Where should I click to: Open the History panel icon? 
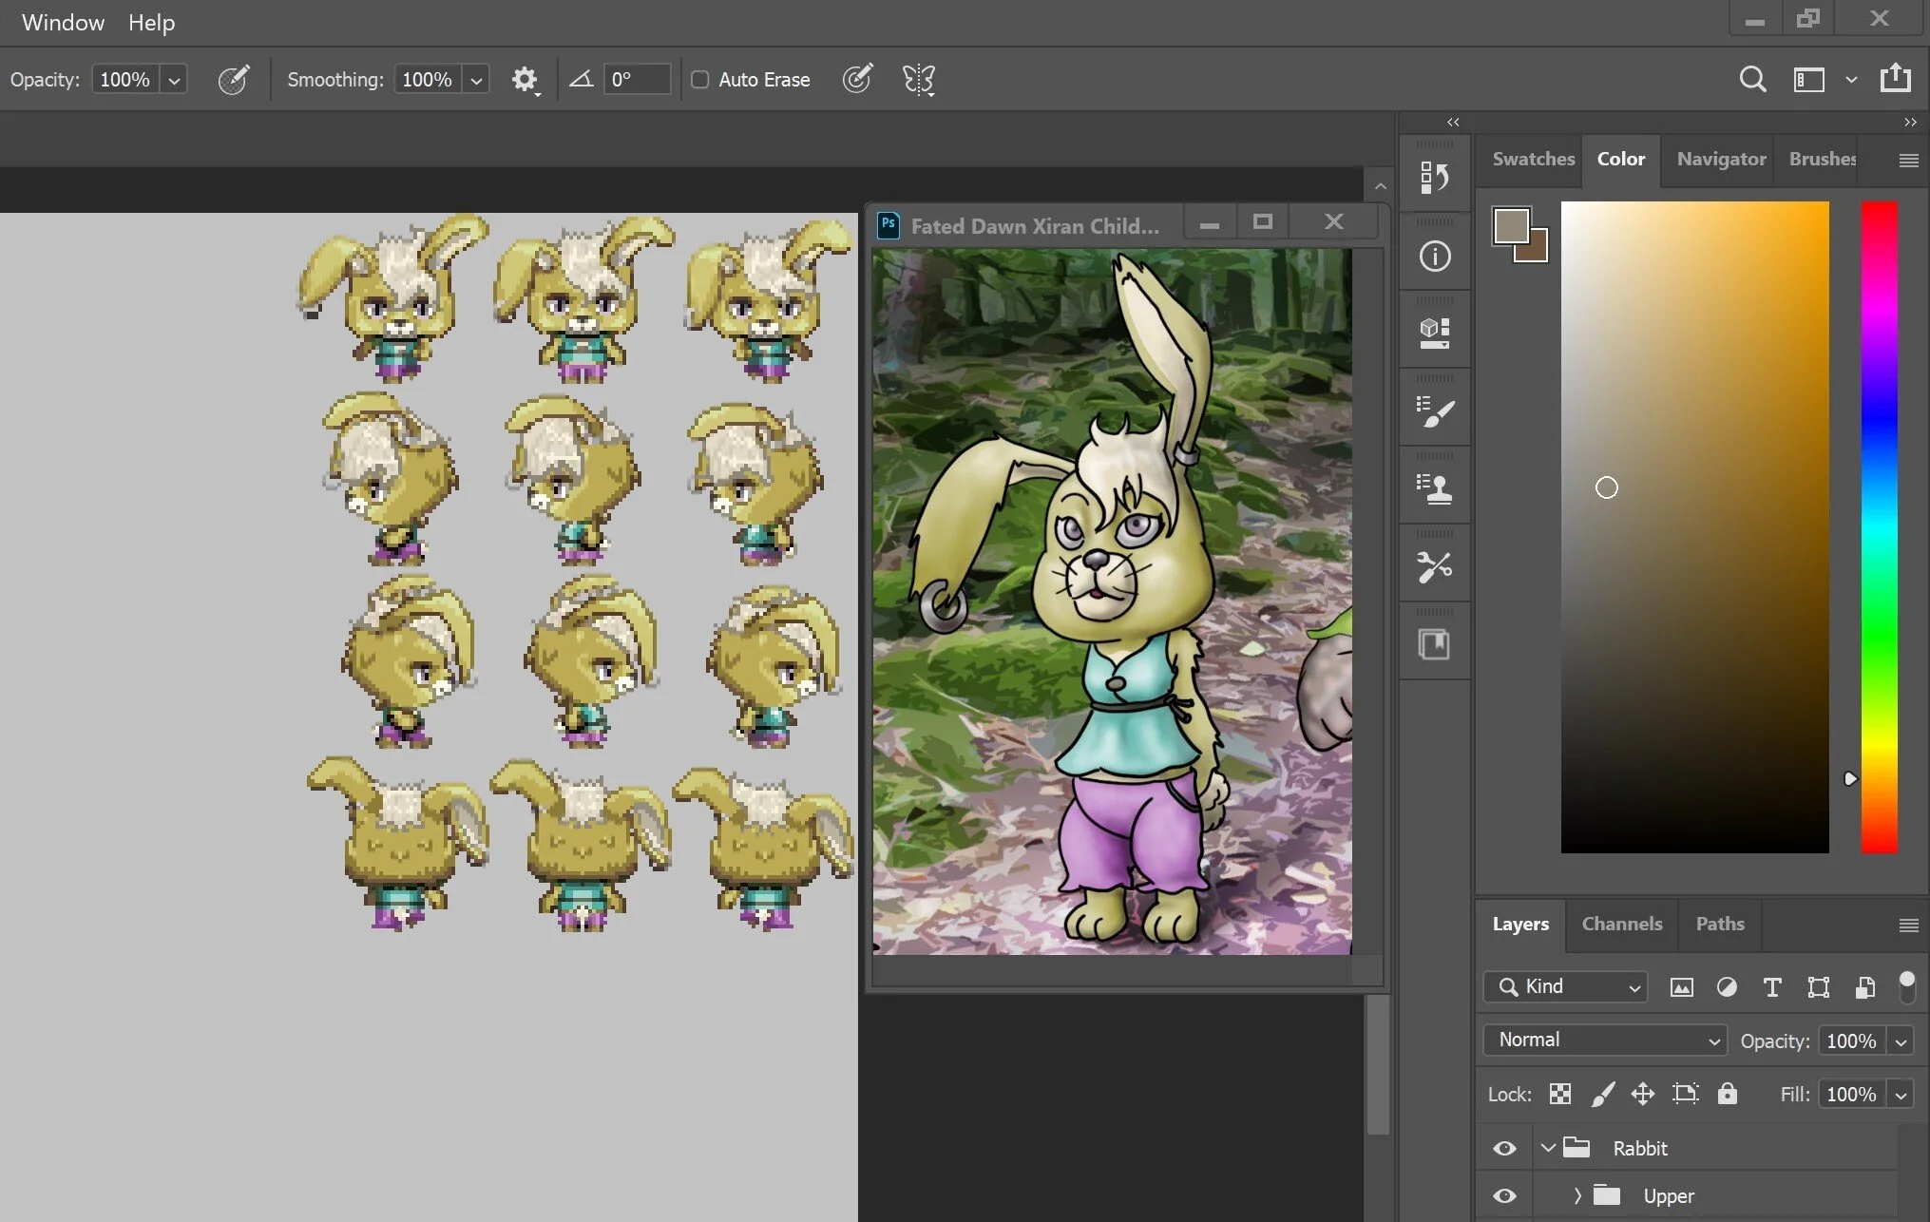point(1434,177)
